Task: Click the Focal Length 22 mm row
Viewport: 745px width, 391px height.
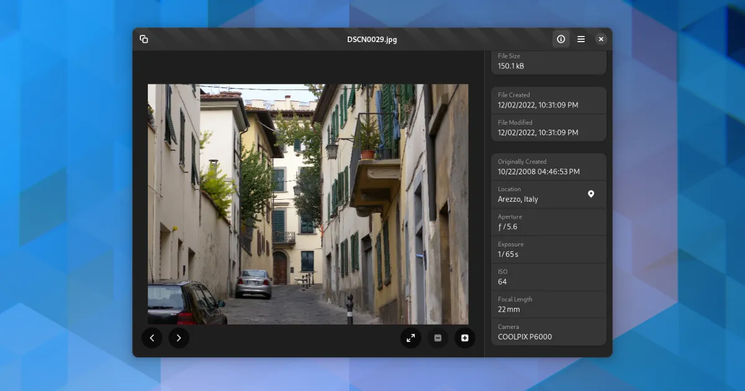Action: coord(548,305)
